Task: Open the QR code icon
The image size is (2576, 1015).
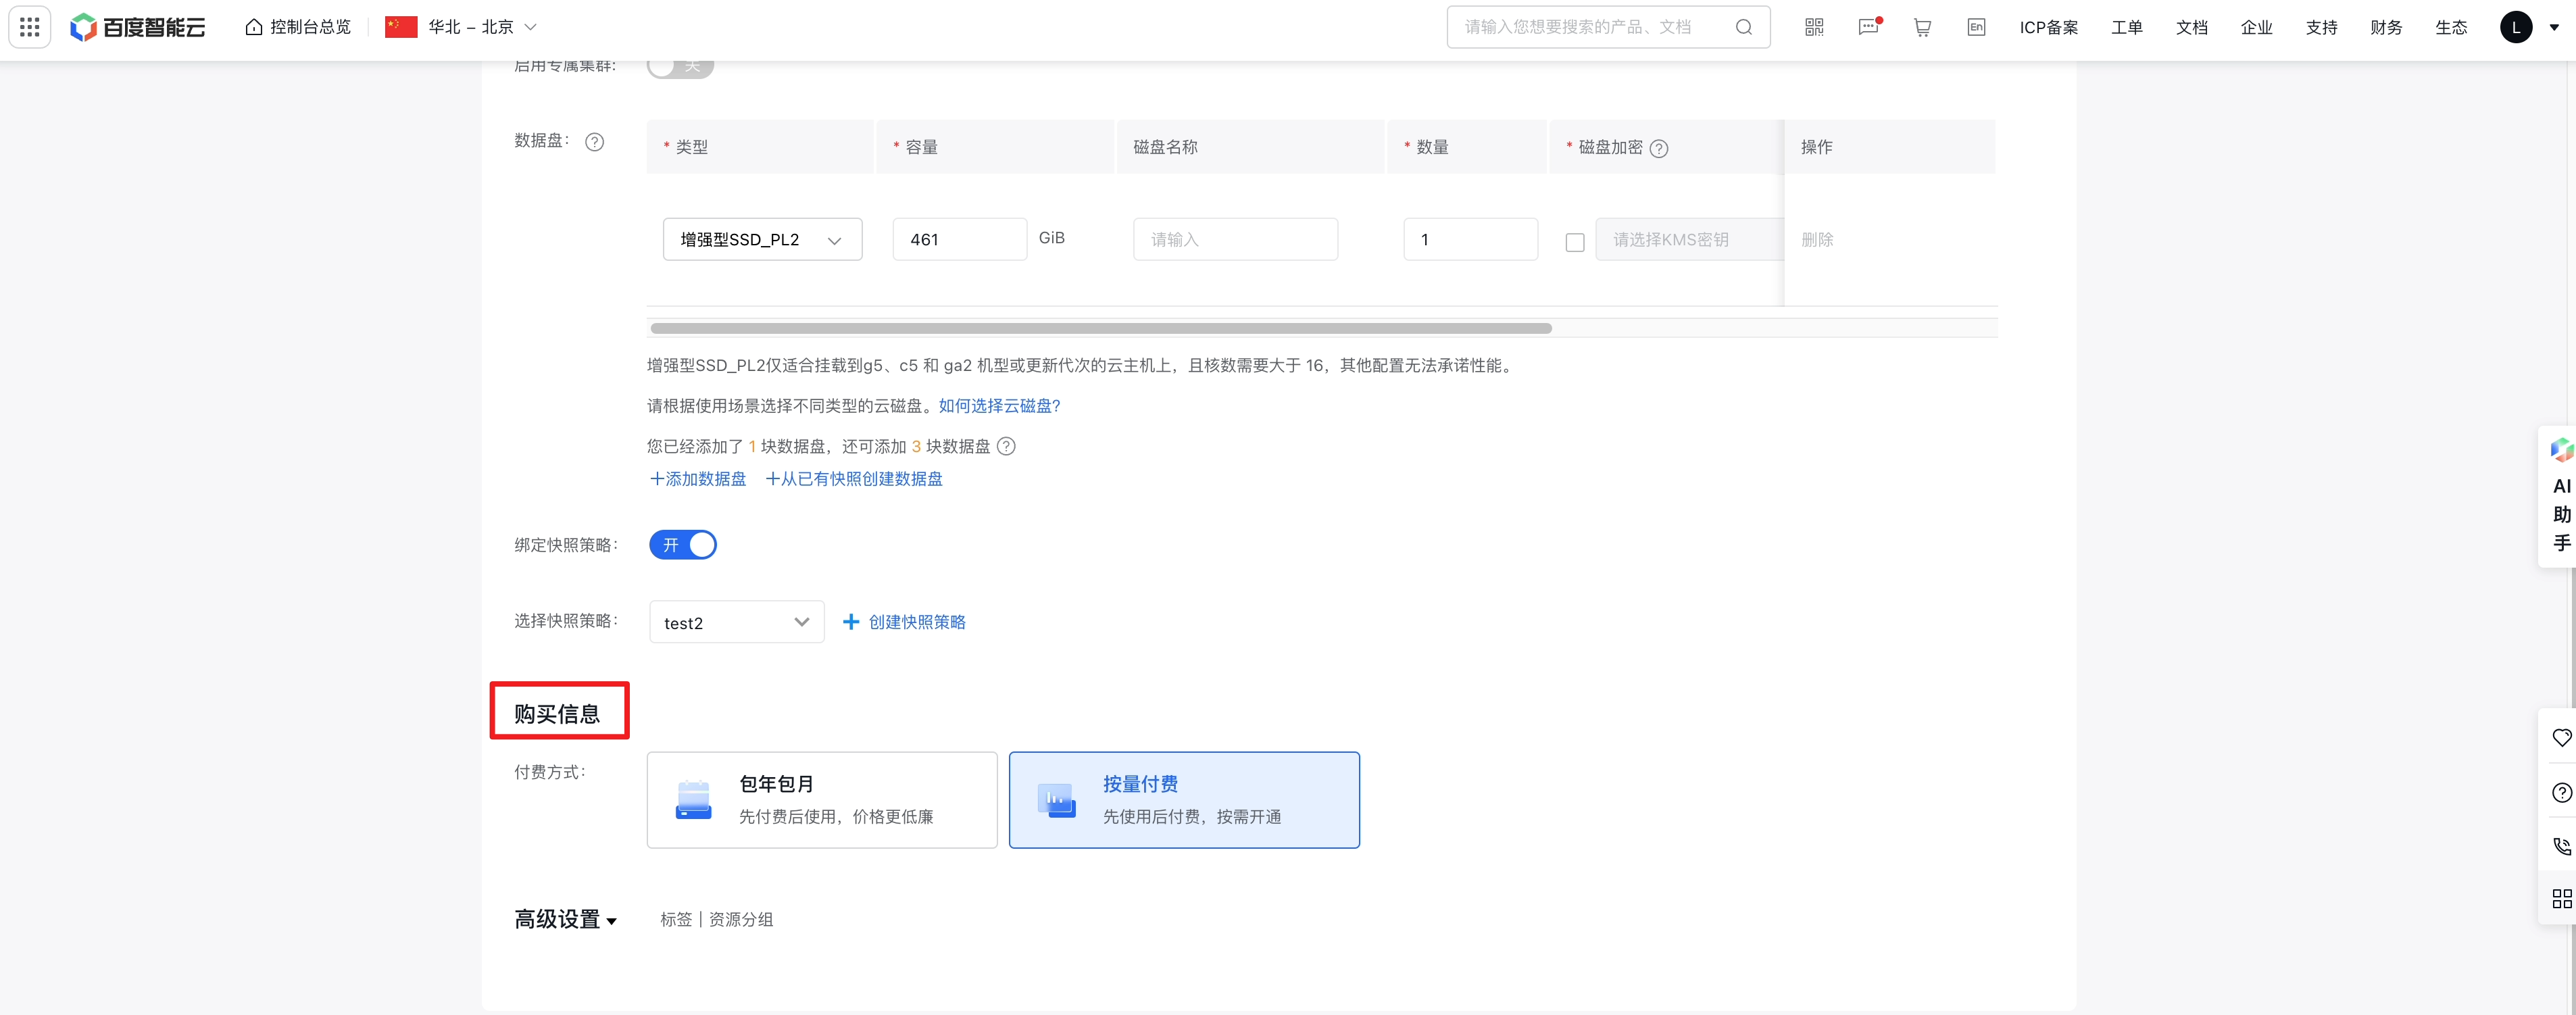Action: (1814, 27)
